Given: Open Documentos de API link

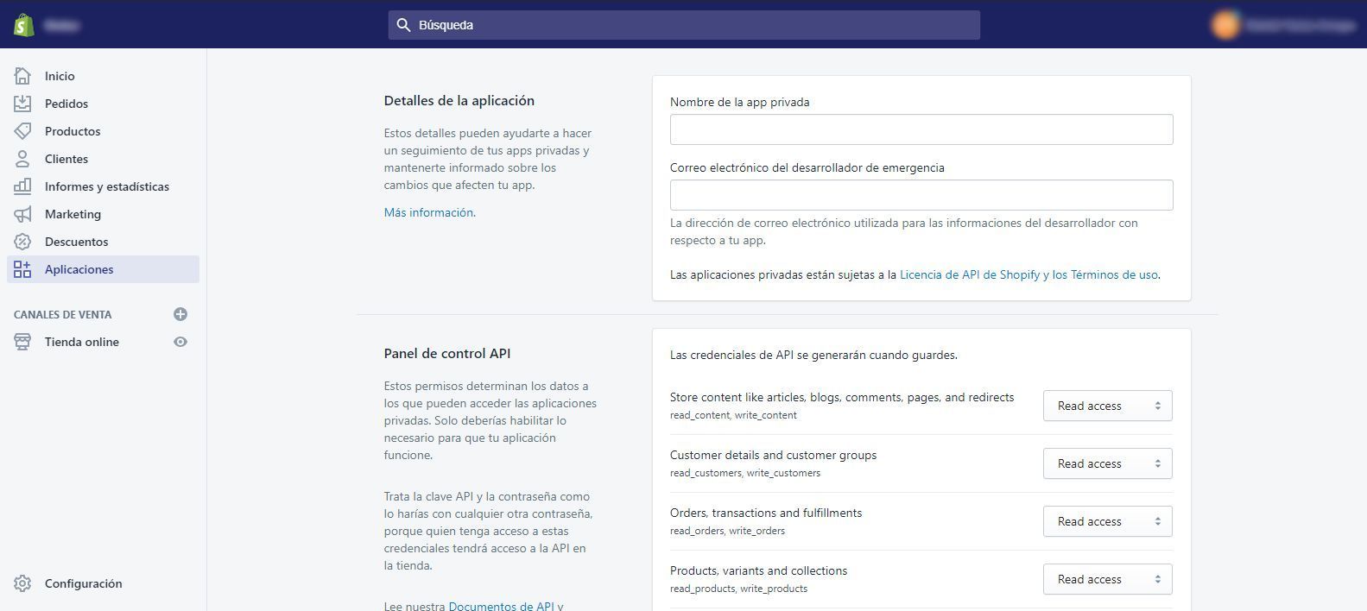Looking at the screenshot, I should point(501,606).
